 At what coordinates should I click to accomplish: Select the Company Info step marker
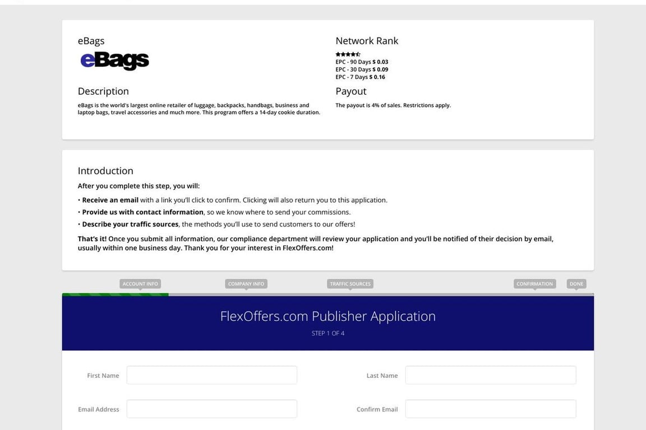[246, 284]
